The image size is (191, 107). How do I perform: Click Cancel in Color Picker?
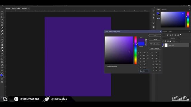(155, 39)
